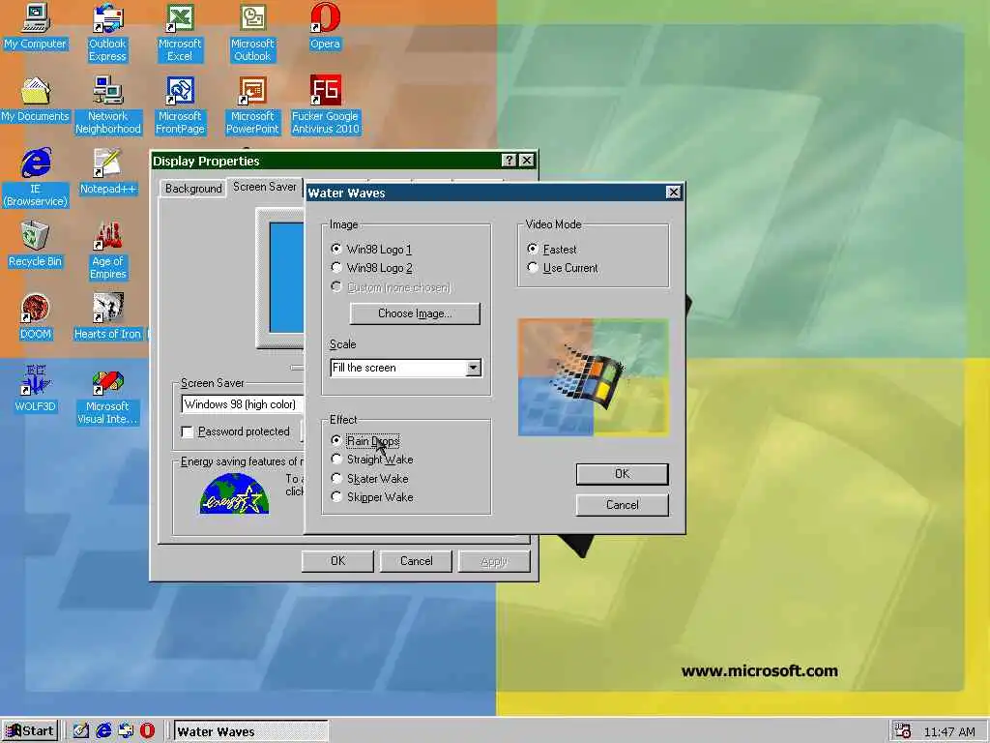Close the Water Waves dialog
Viewport: 990px width, 743px height.
[673, 193]
